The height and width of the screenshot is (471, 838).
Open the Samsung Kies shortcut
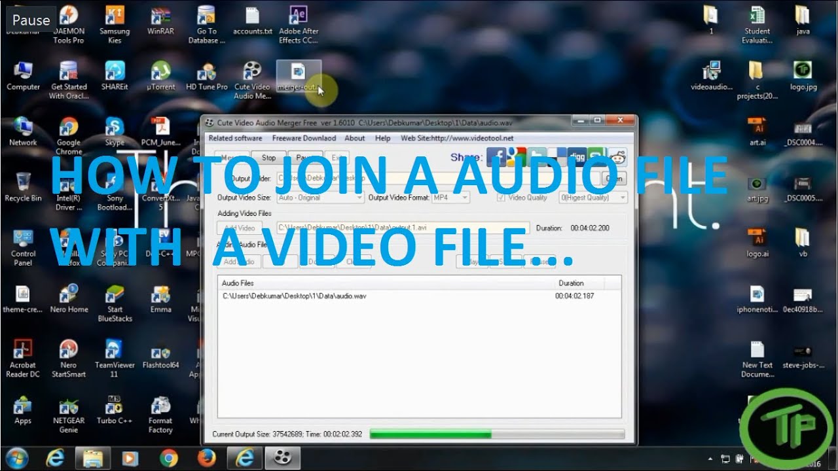(x=115, y=25)
